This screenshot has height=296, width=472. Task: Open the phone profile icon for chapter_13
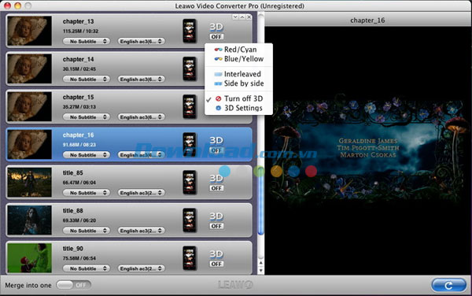(190, 31)
